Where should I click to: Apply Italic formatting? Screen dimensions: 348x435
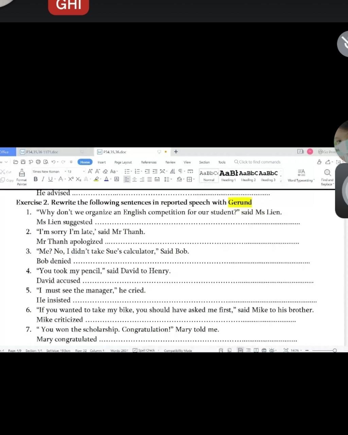[43, 179]
